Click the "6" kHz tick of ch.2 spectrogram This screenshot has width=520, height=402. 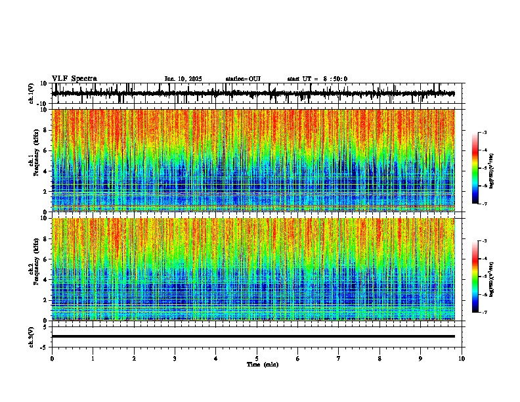45,259
